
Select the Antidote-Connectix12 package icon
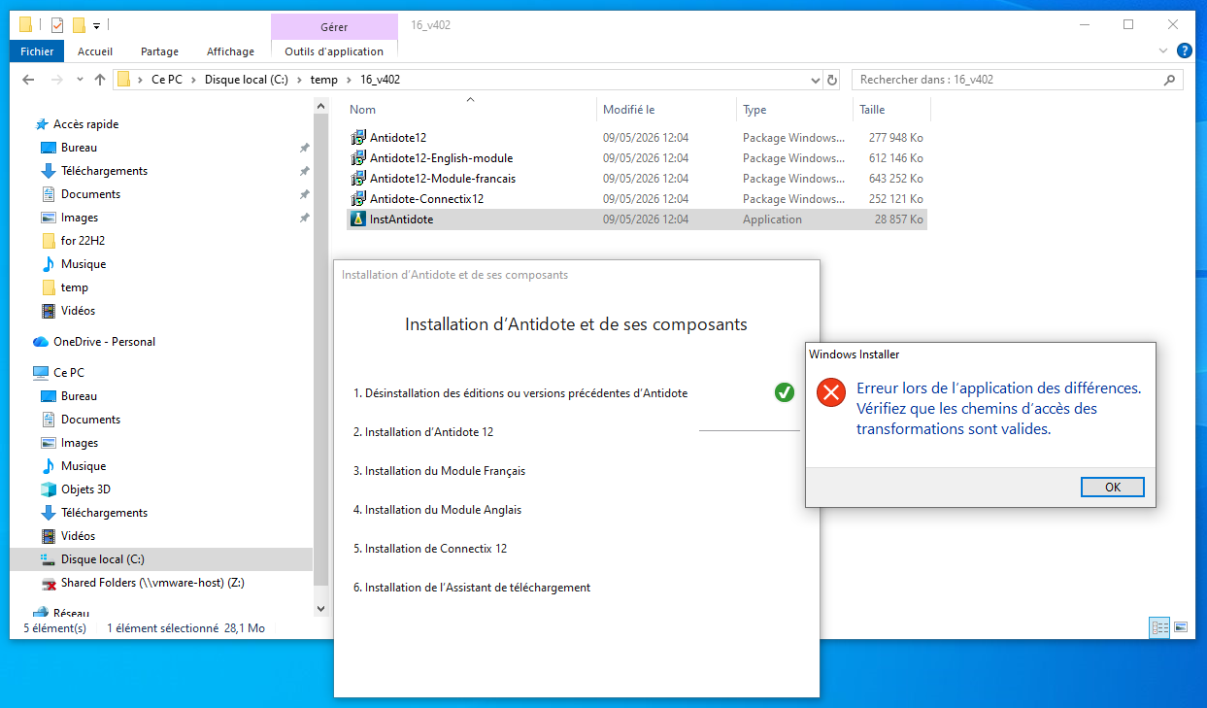pos(358,199)
